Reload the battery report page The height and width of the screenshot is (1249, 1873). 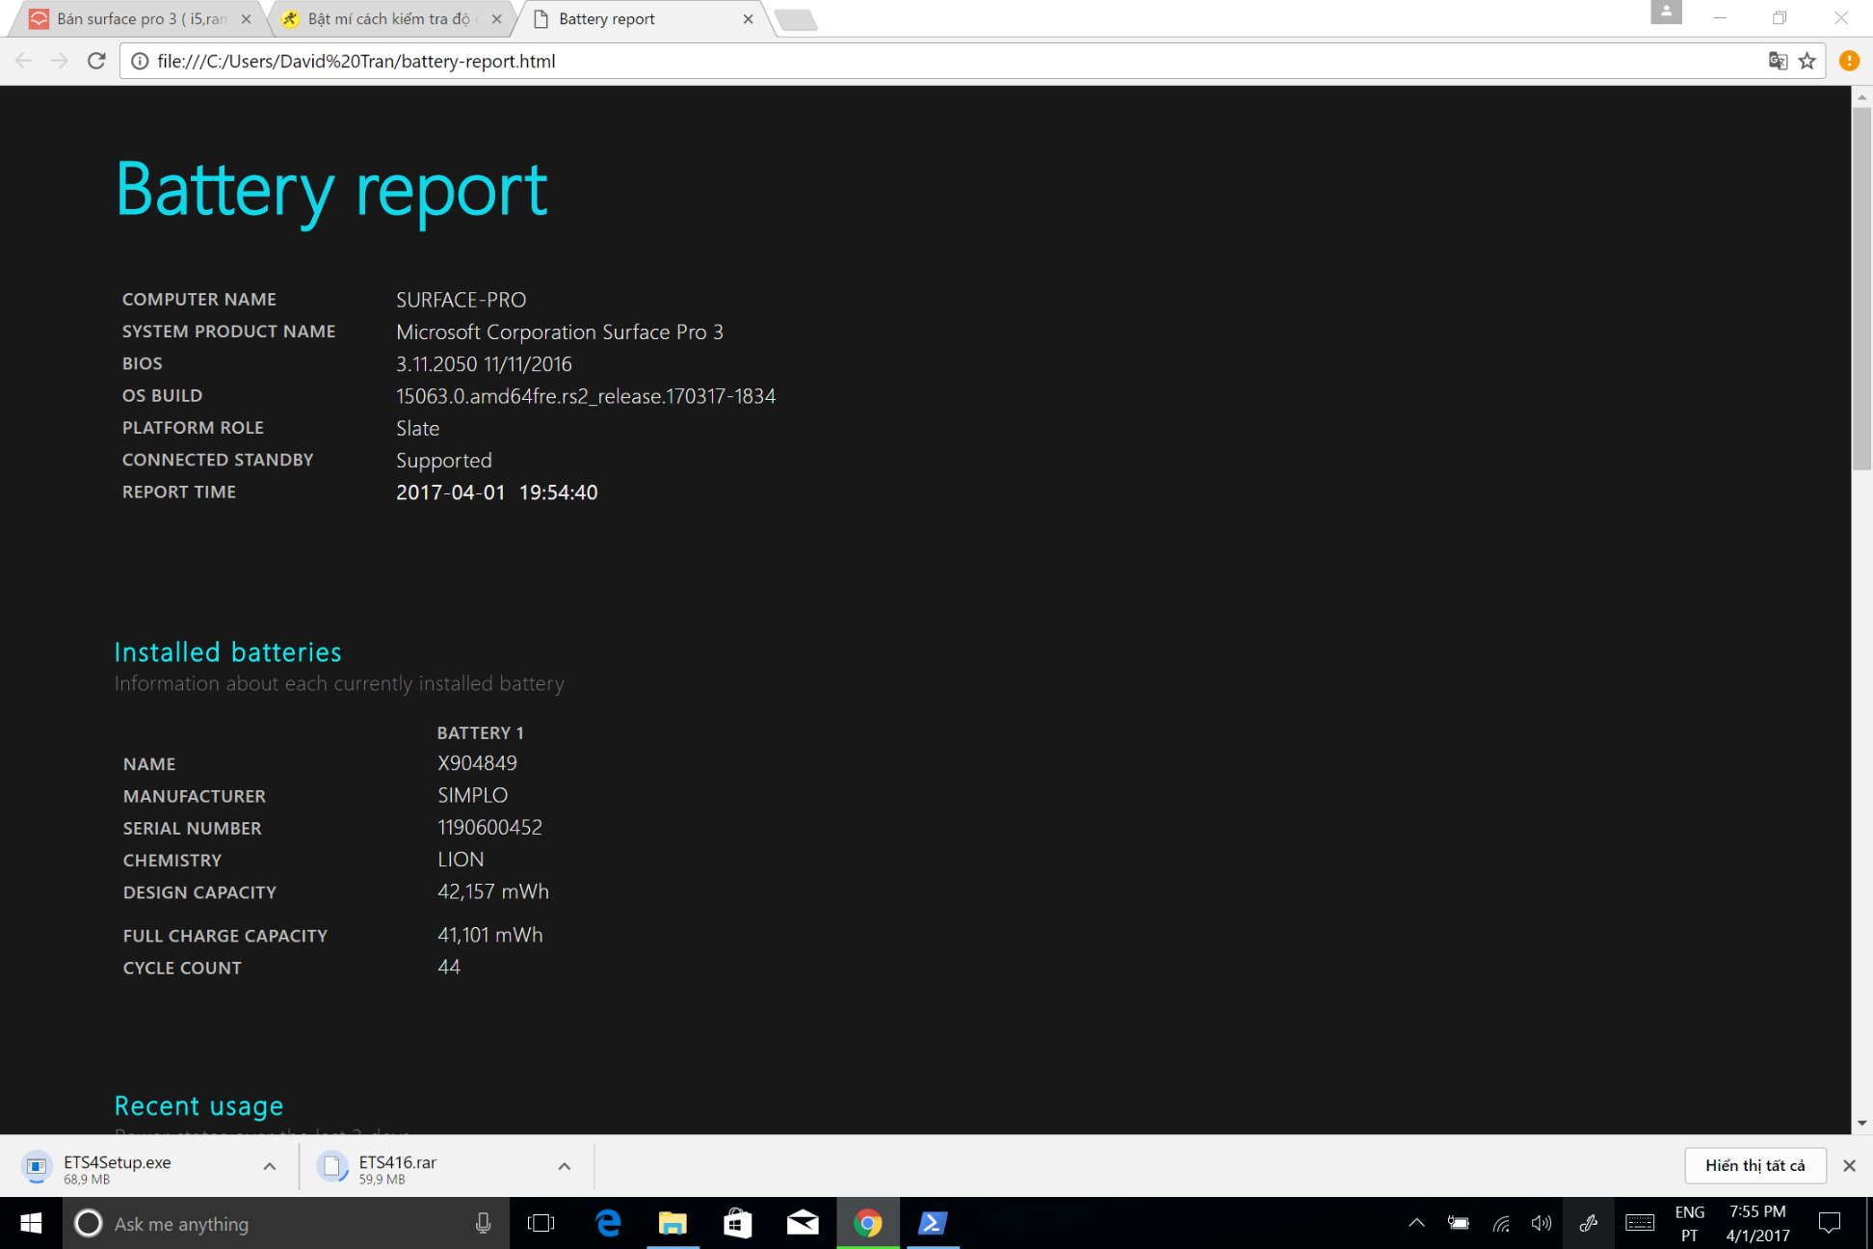96,61
